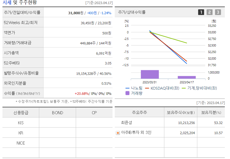The image size is (230, 159).
Task: Click the 2023/04/17 axis date label
Action: 187,82
